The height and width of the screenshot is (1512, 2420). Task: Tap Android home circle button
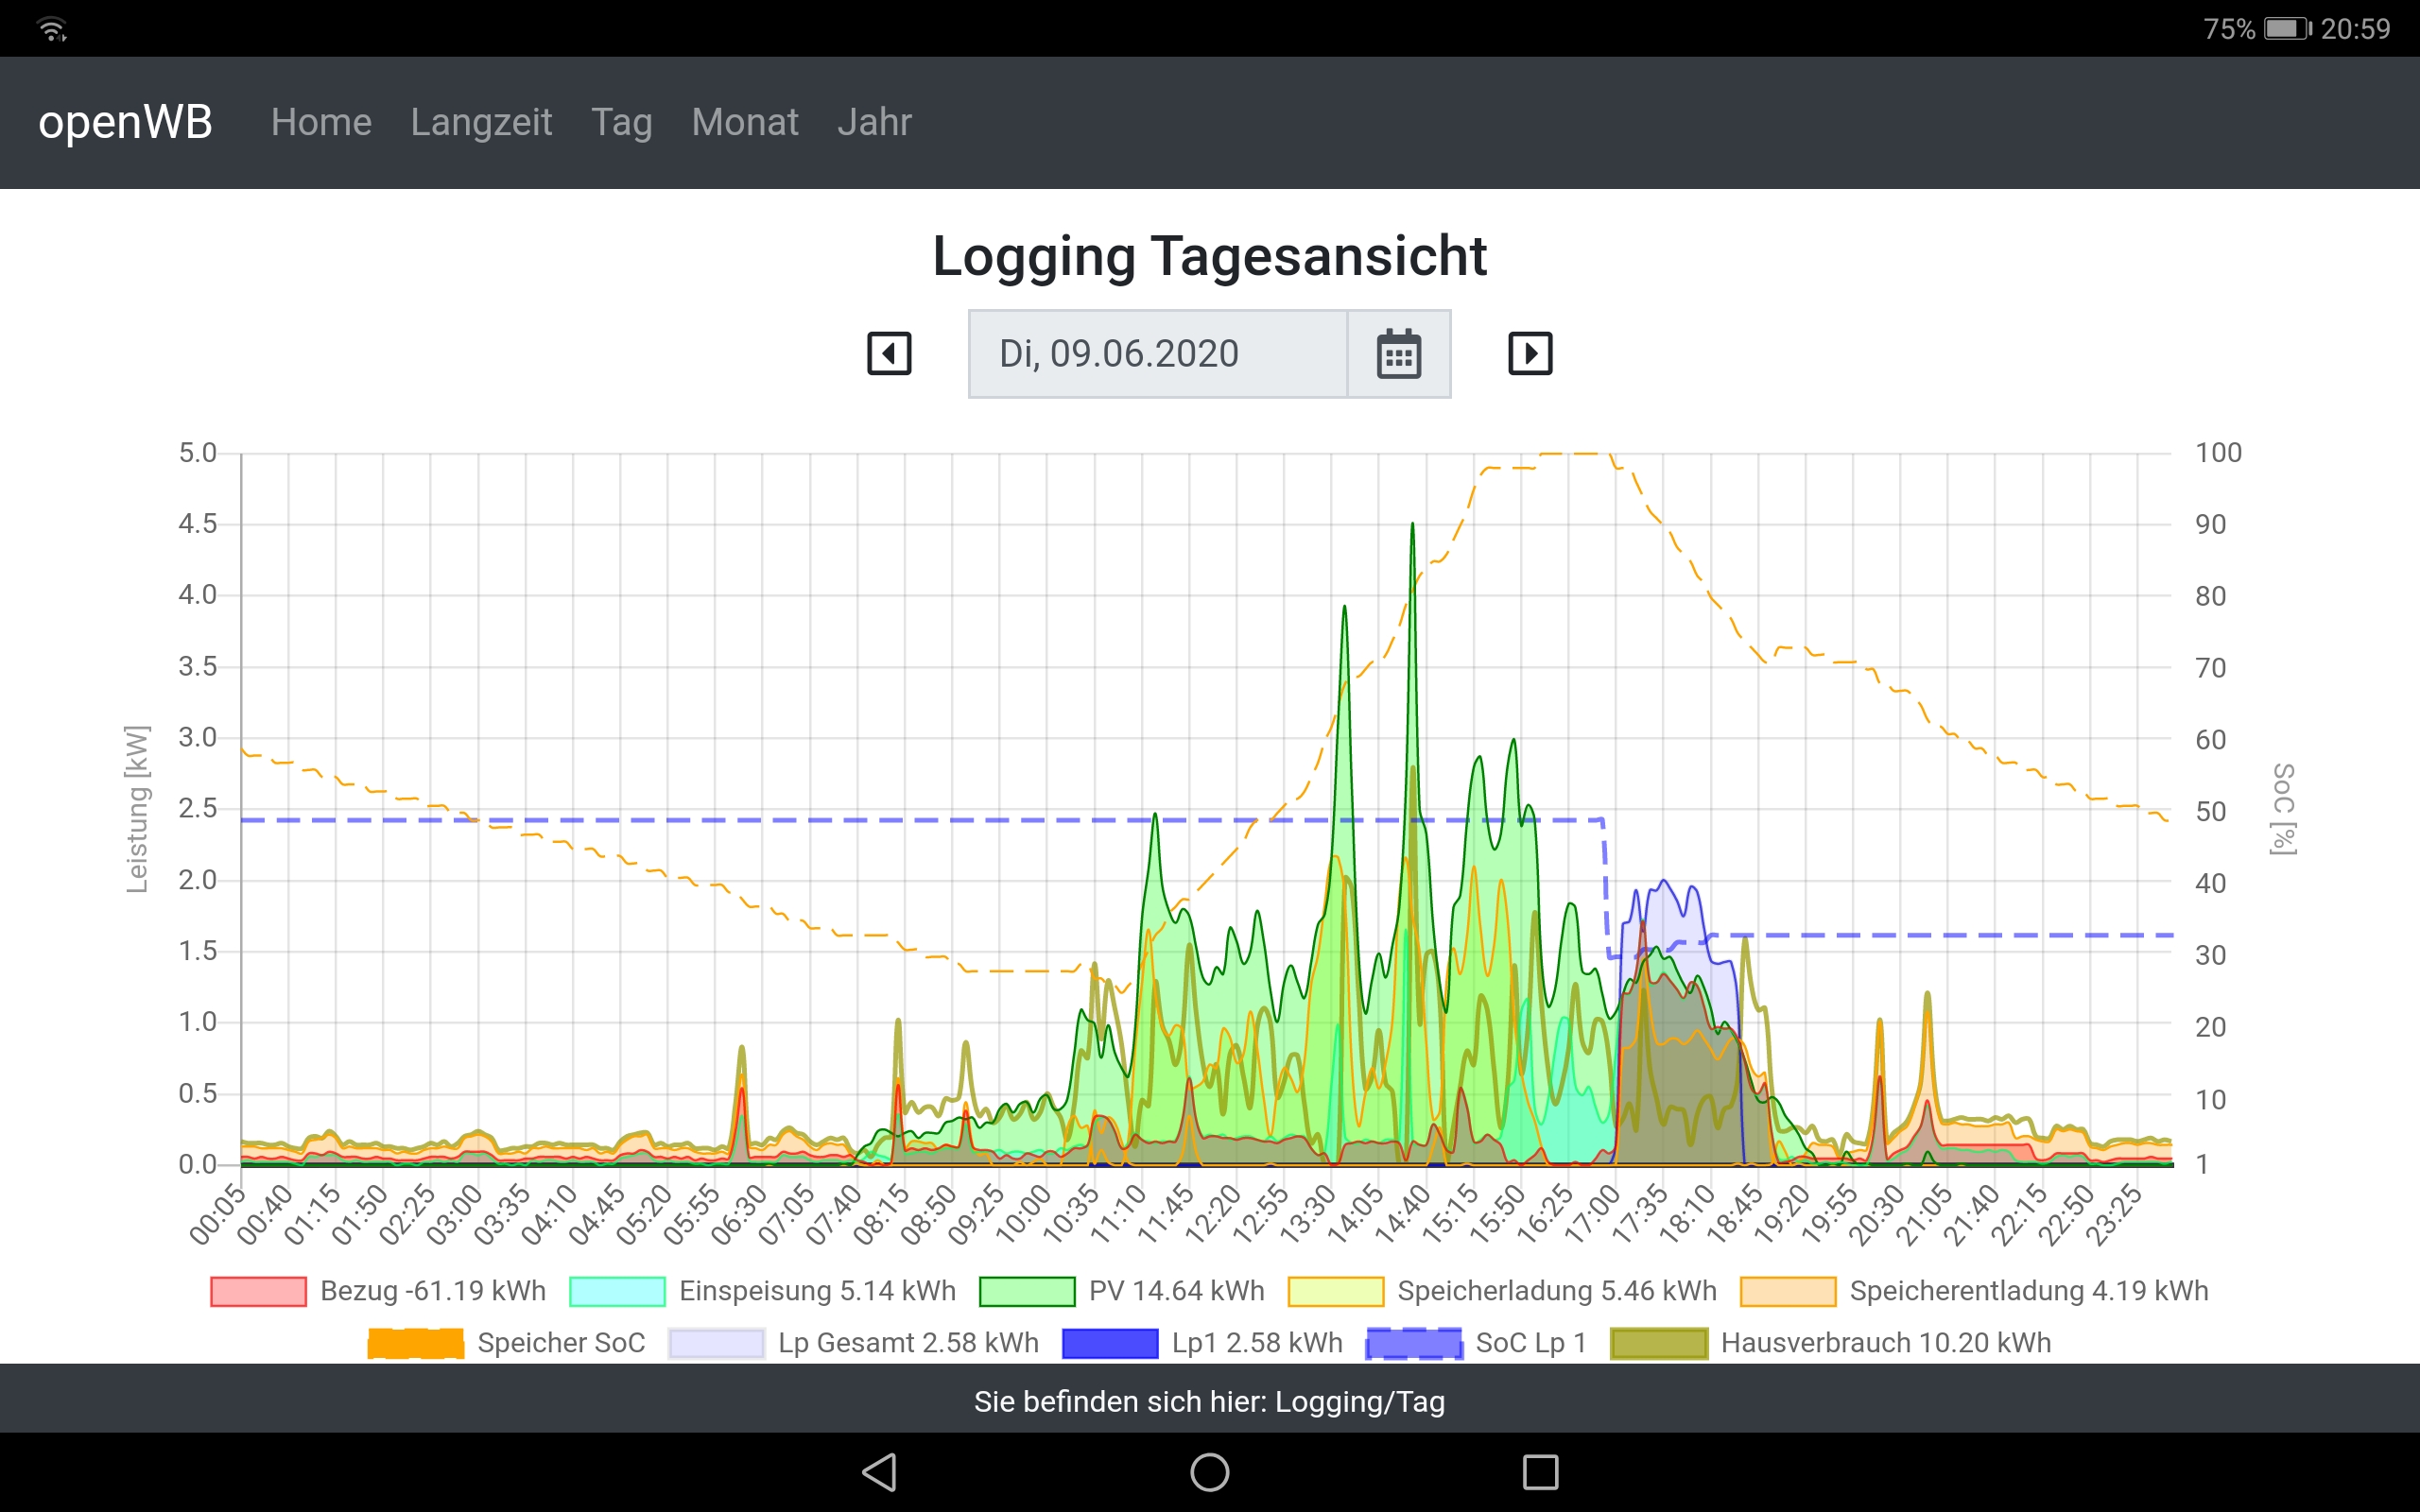1209,1472
